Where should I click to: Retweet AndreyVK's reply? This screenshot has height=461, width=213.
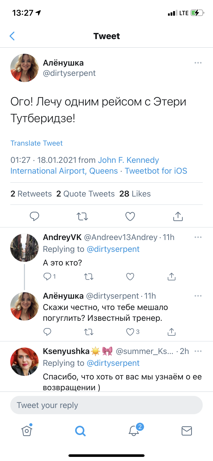(89, 277)
